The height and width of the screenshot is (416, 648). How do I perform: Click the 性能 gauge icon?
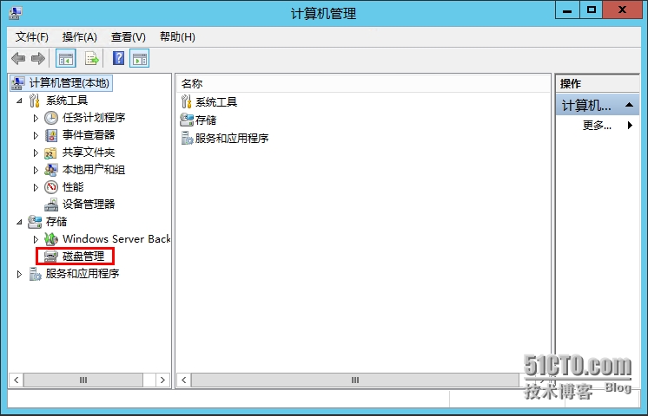tap(51, 187)
